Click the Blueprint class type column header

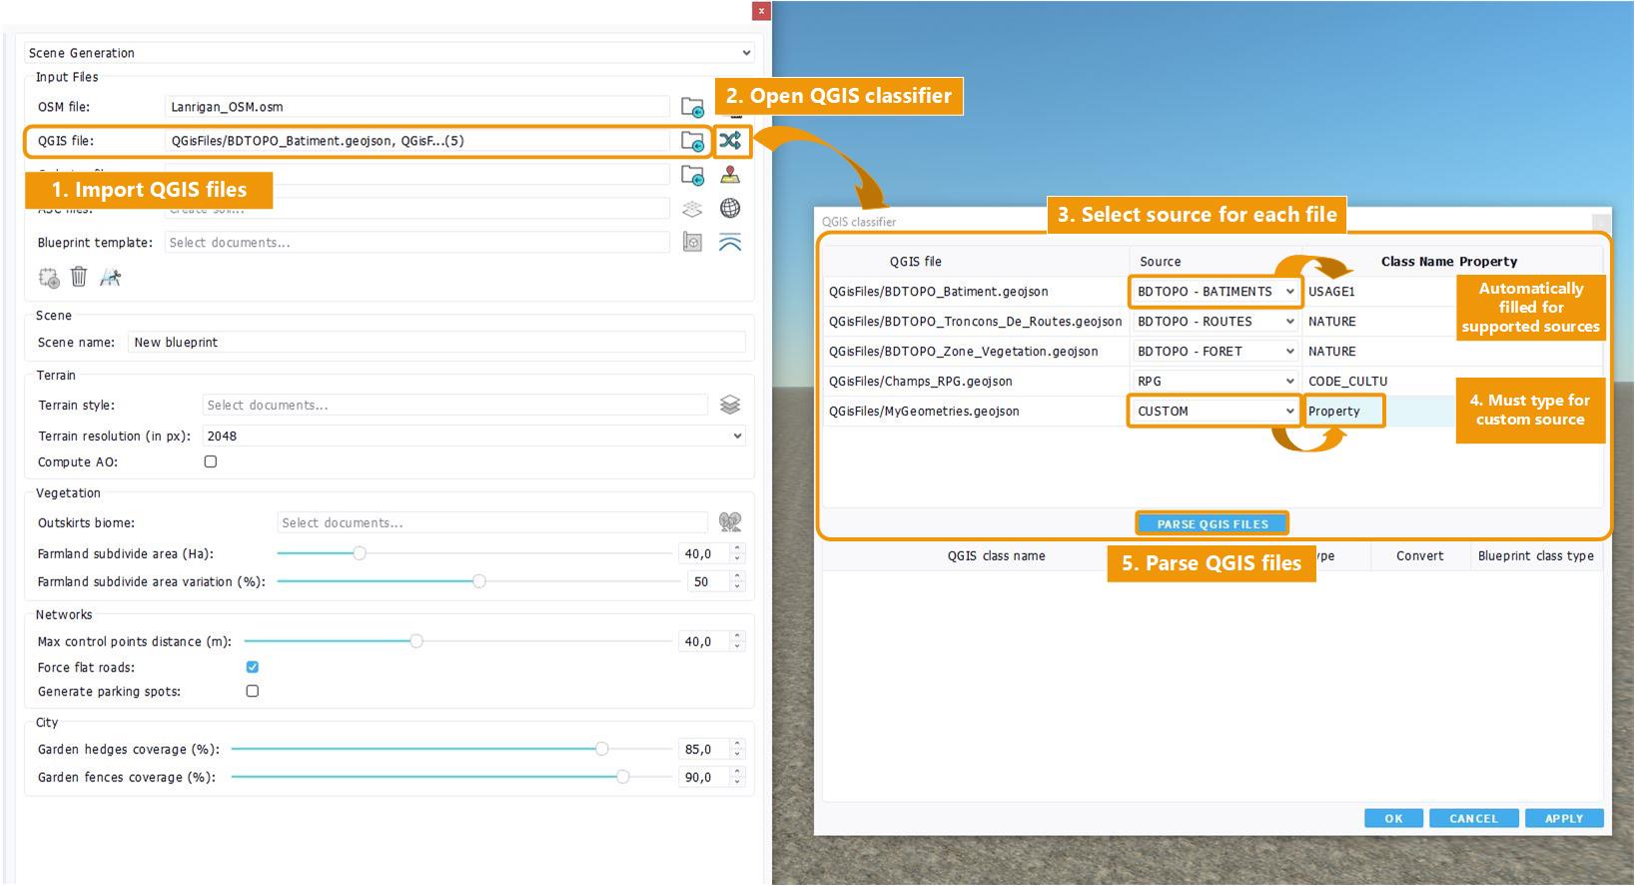coord(1535,556)
